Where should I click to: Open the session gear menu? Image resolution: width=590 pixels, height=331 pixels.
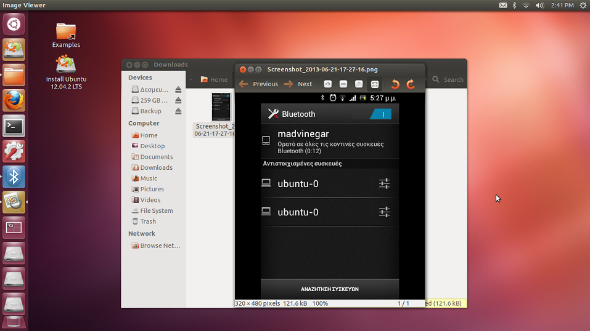tap(583, 5)
